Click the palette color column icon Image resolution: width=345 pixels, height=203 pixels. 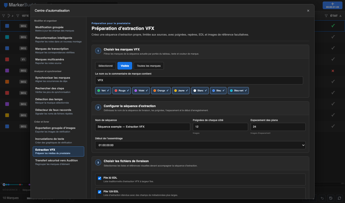click(x=9, y=16)
